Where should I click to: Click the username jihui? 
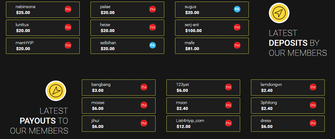95,121
